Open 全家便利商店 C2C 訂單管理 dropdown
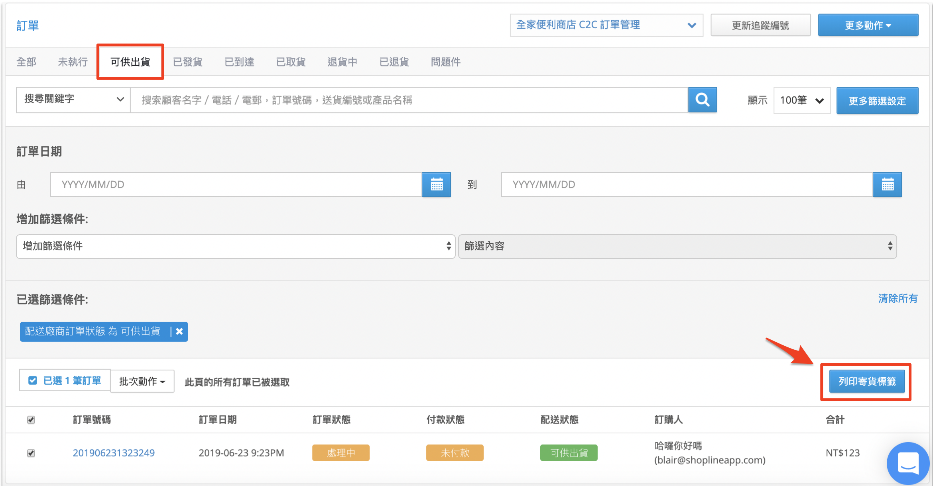The width and height of the screenshot is (933, 486). coord(606,25)
